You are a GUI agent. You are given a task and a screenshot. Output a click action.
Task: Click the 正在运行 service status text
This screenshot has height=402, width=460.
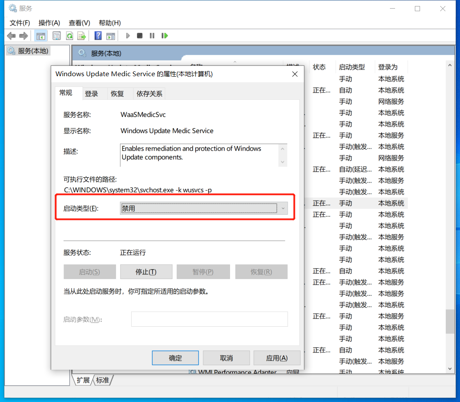pos(133,253)
